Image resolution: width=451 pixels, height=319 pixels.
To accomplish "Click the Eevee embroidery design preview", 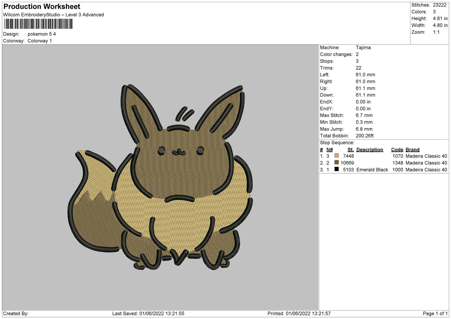I will point(160,177).
